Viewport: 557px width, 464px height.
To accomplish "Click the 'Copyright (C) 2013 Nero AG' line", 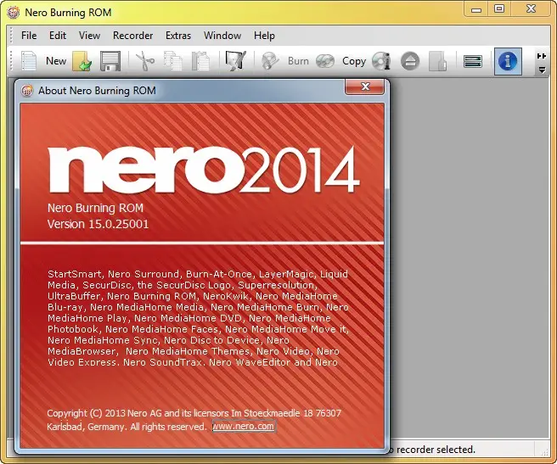I will click(x=194, y=413).
